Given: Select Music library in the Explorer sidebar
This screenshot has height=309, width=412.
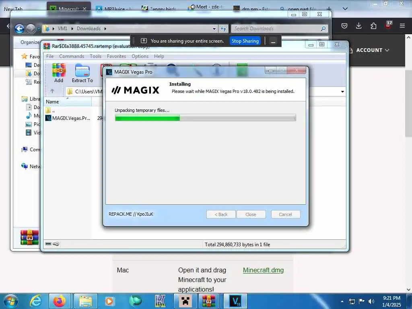Looking at the screenshot, I should pyautogui.click(x=33, y=115).
